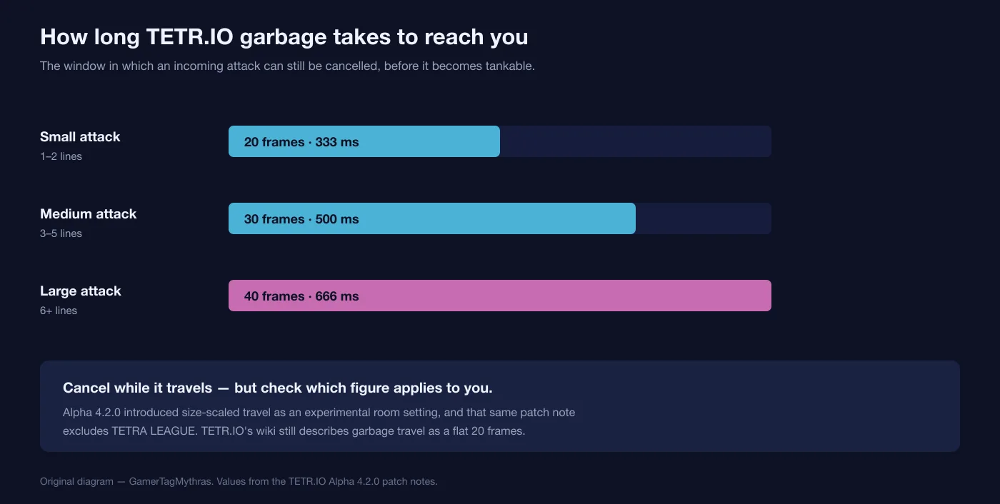Click the Alpha 4.2.0 paragraph in the callout
This screenshot has height=504, width=1000.
pyautogui.click(x=319, y=421)
